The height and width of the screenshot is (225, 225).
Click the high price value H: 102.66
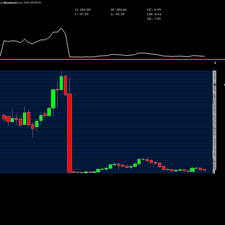[119, 10]
